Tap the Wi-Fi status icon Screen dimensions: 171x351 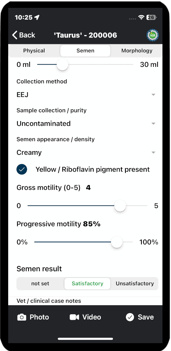pos(141,18)
